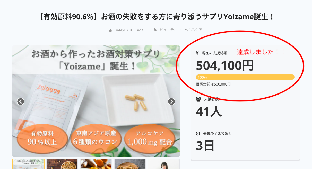Click the yen icon next to 現在の支援総額
Image resolution: width=312 pixels, height=169 pixels.
[x=197, y=53]
